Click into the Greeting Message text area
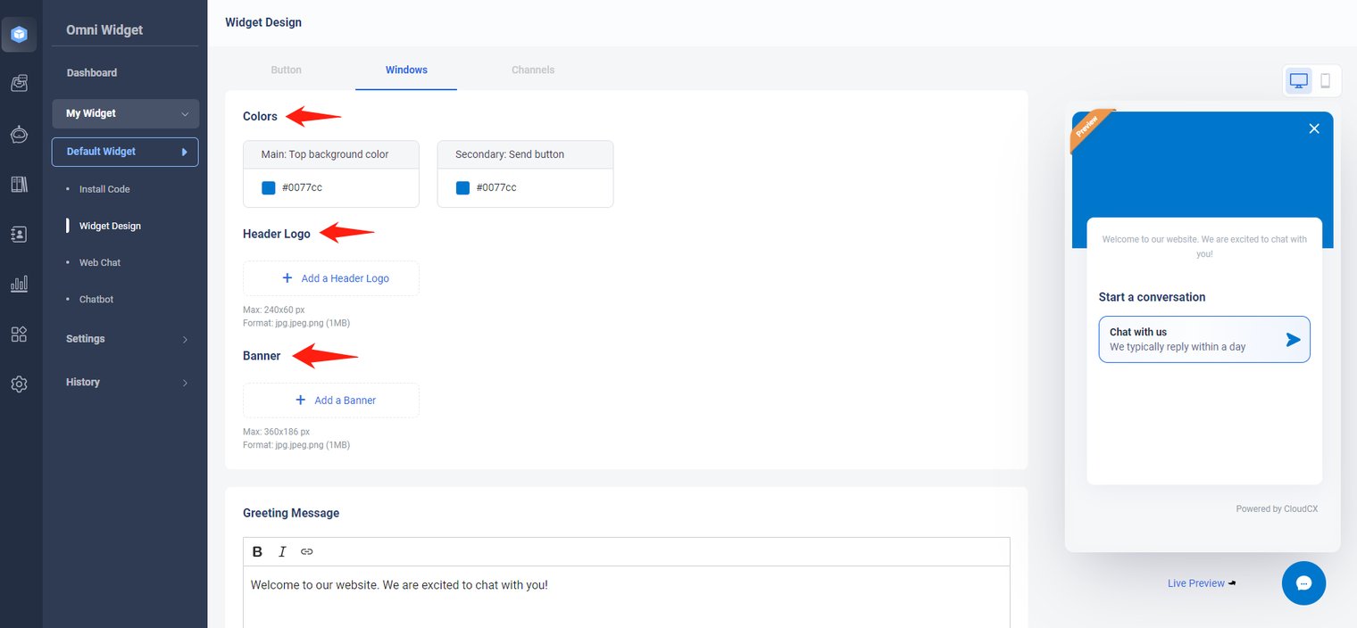Viewport: 1357px width, 628px height. [625, 596]
